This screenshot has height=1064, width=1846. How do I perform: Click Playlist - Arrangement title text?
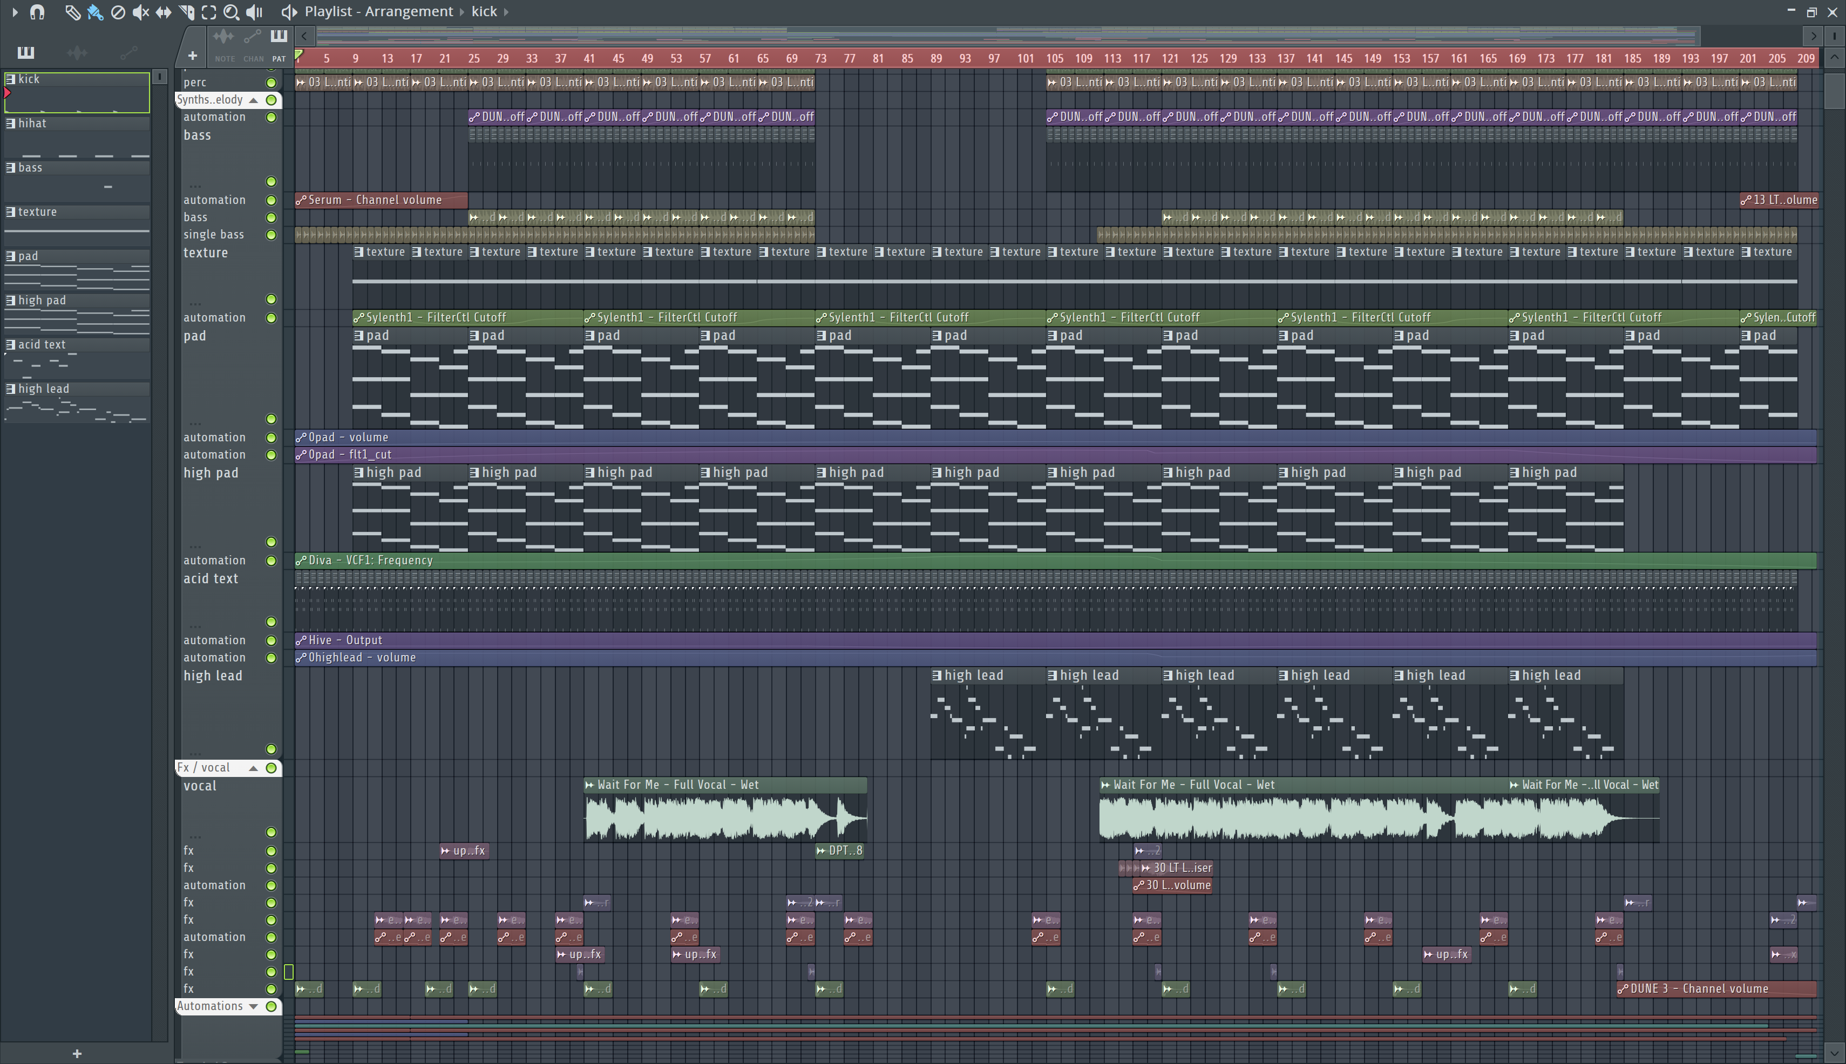(x=379, y=12)
